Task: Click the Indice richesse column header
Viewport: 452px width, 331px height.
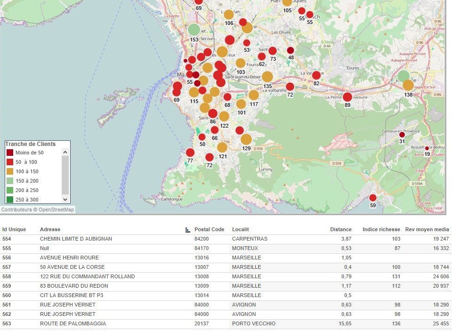Action: tap(381, 229)
